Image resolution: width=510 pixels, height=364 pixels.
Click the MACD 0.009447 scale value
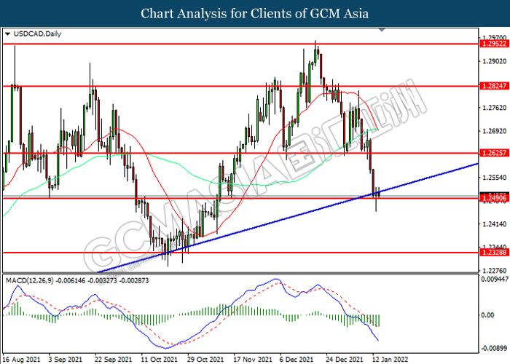pos(495,279)
